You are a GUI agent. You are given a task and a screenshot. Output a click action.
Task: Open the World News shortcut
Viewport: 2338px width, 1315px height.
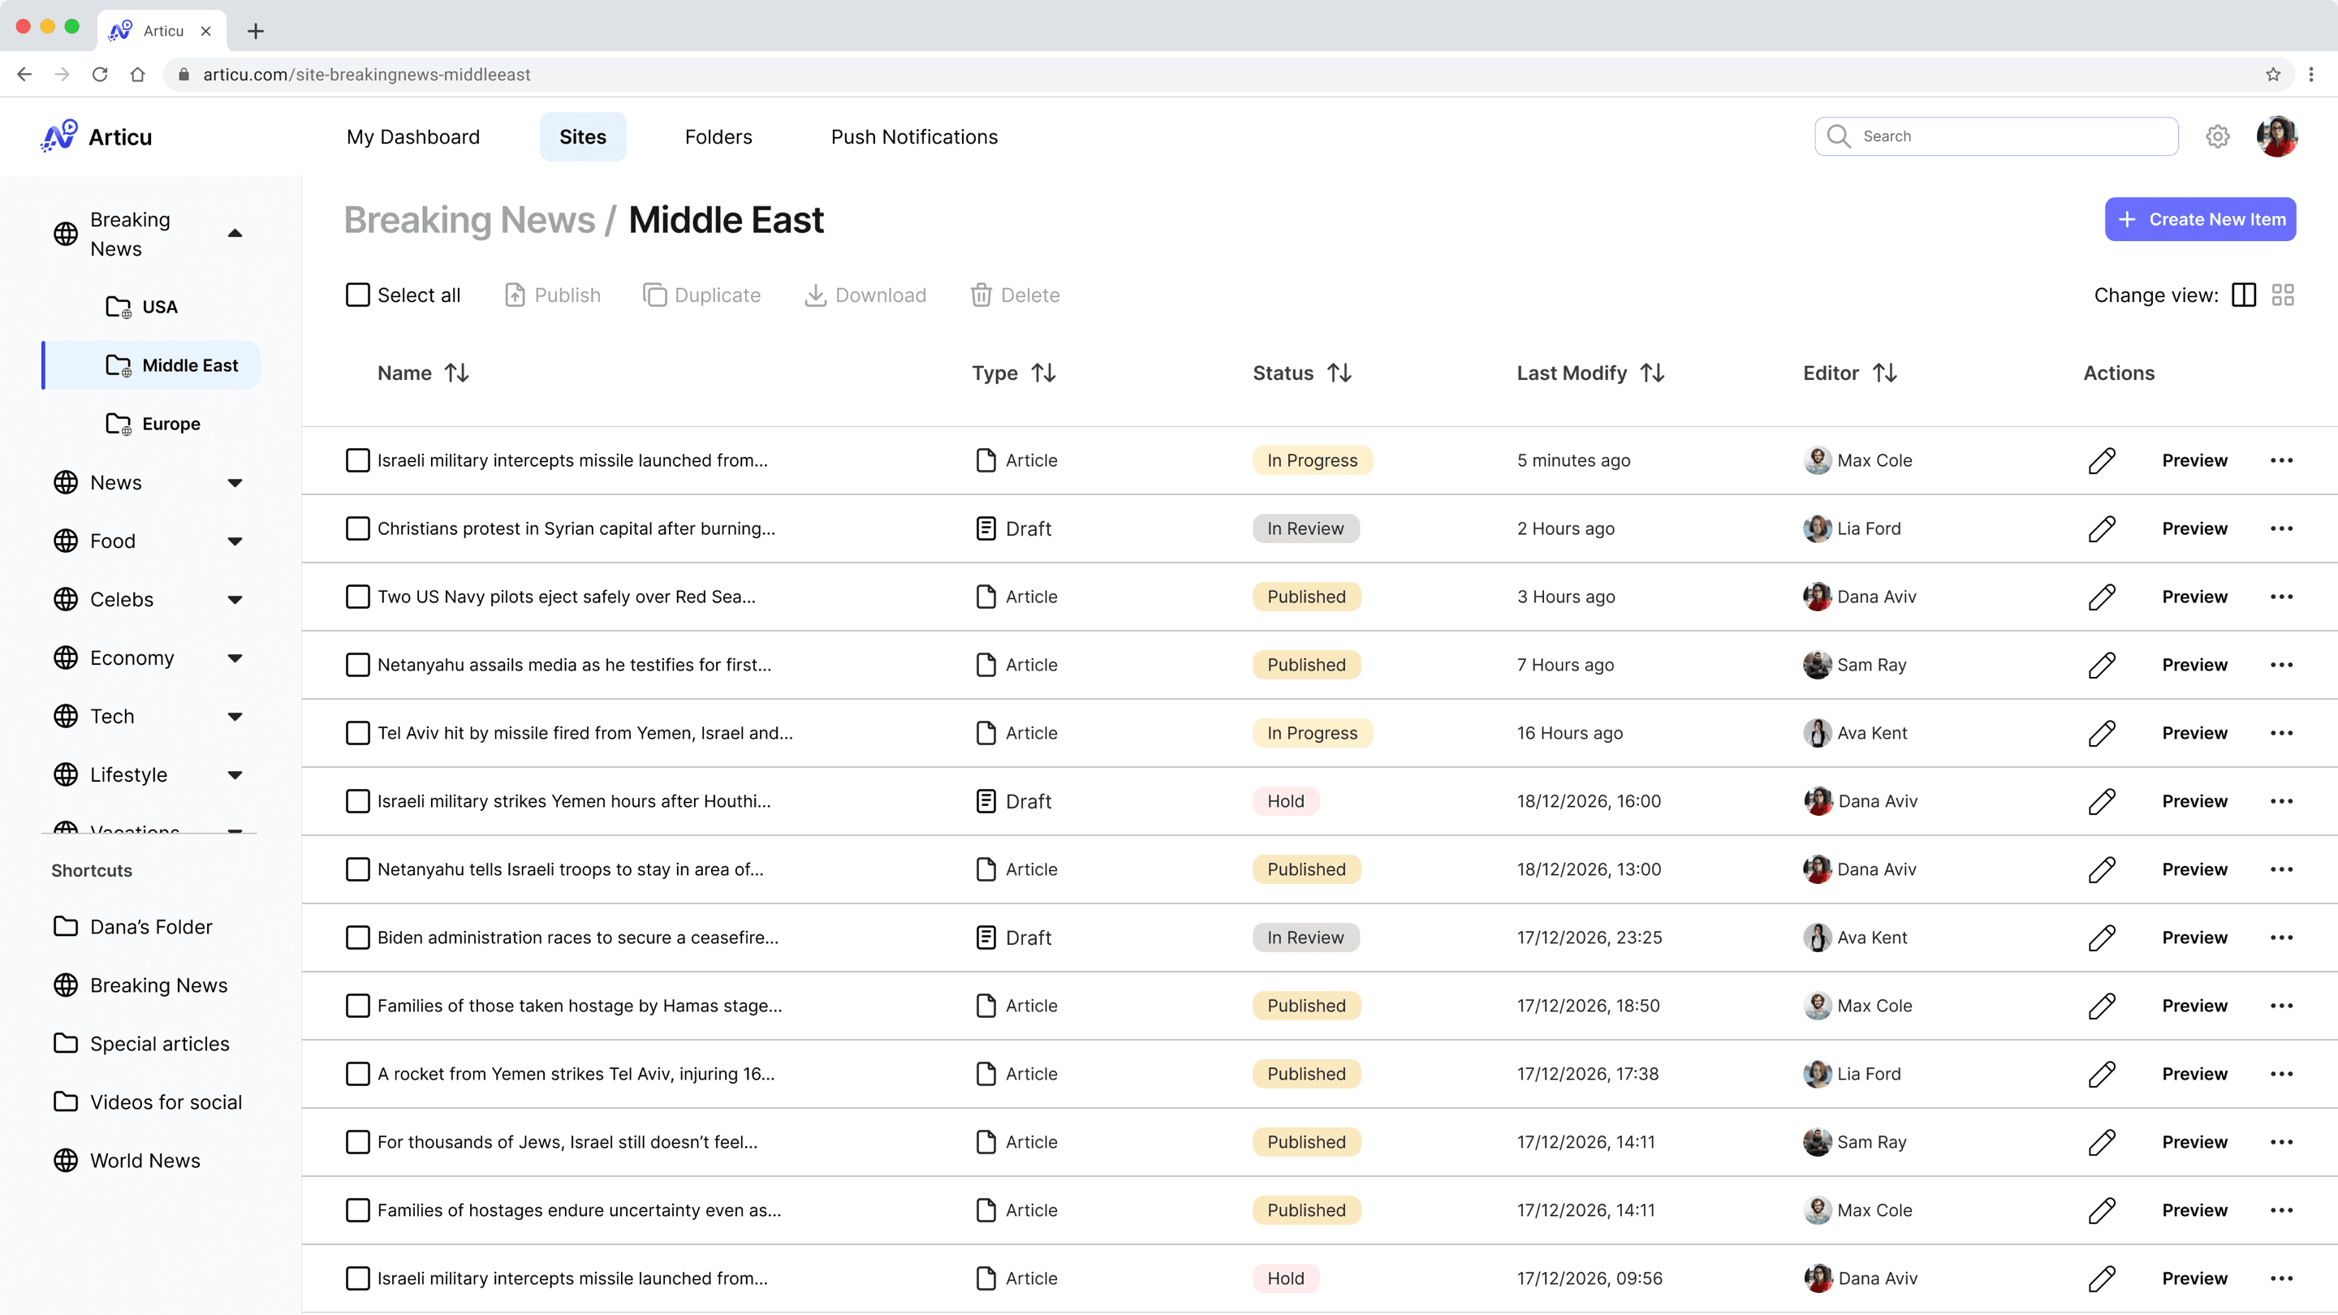[x=126, y=1161]
